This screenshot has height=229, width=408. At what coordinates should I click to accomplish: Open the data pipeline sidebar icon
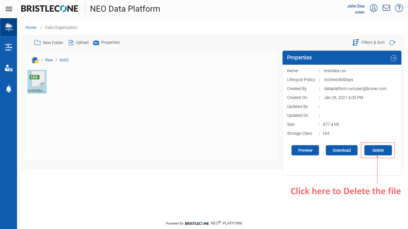[x=9, y=47]
